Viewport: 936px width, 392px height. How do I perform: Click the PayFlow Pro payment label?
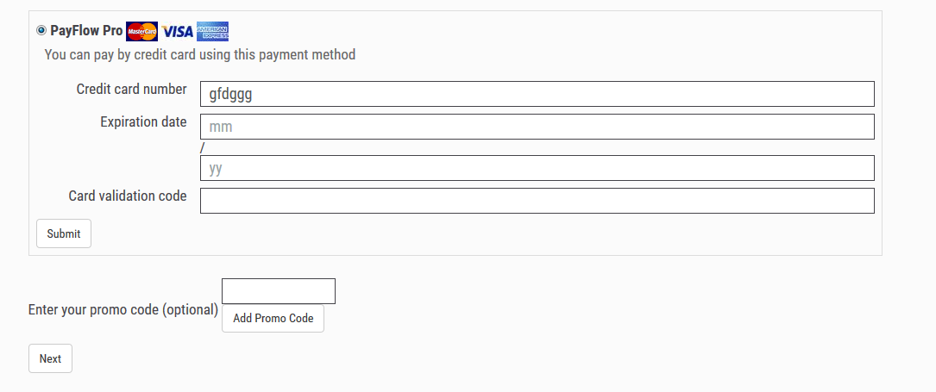pos(86,30)
